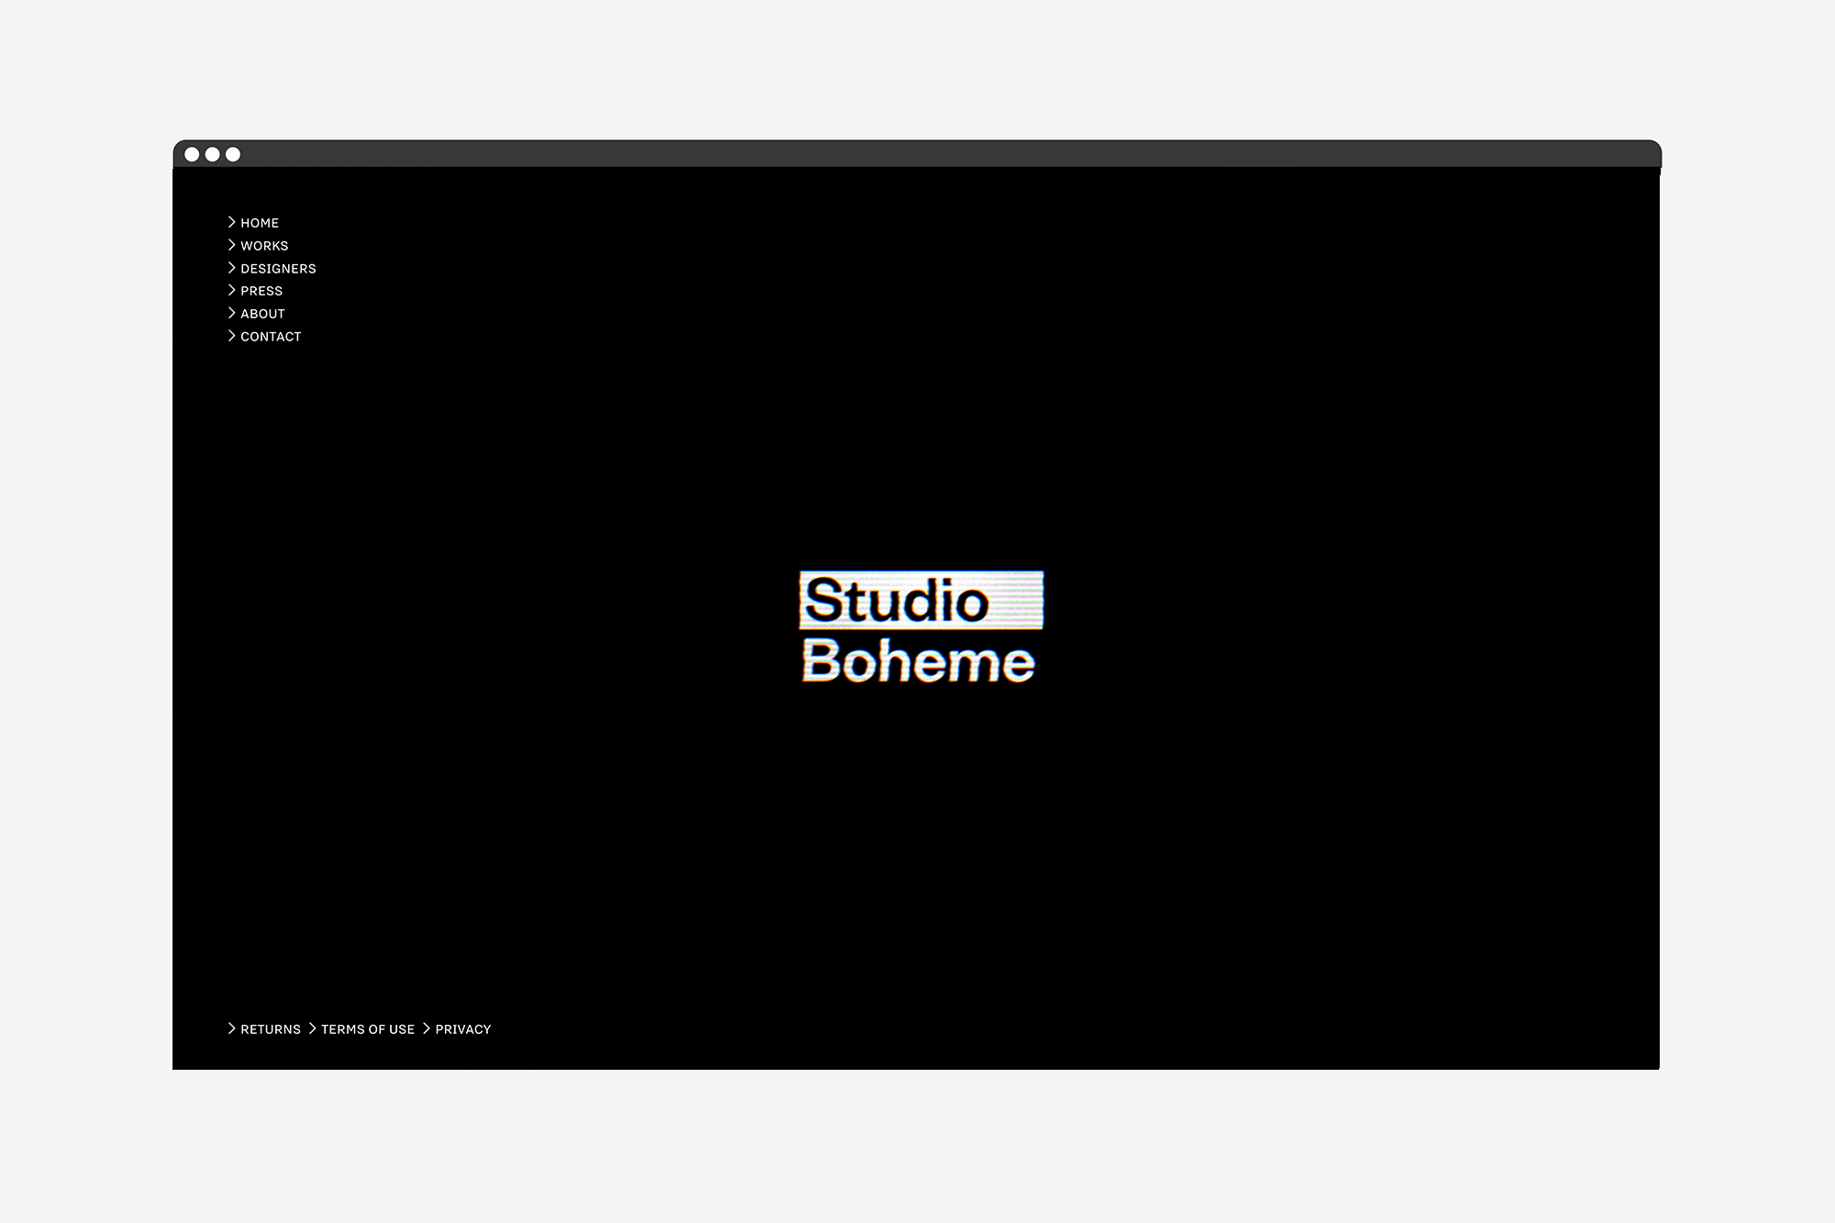This screenshot has width=1835, height=1223.
Task: Click the chevron arrow beside WORKS
Action: point(232,245)
